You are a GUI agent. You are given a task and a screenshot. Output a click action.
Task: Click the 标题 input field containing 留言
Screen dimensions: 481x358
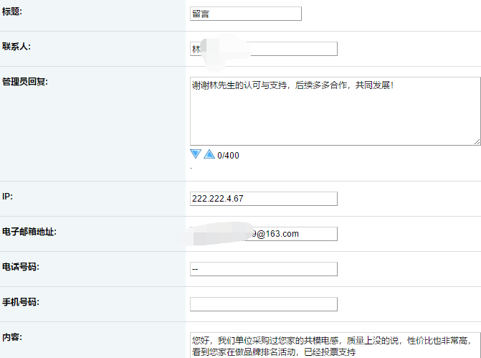246,14
